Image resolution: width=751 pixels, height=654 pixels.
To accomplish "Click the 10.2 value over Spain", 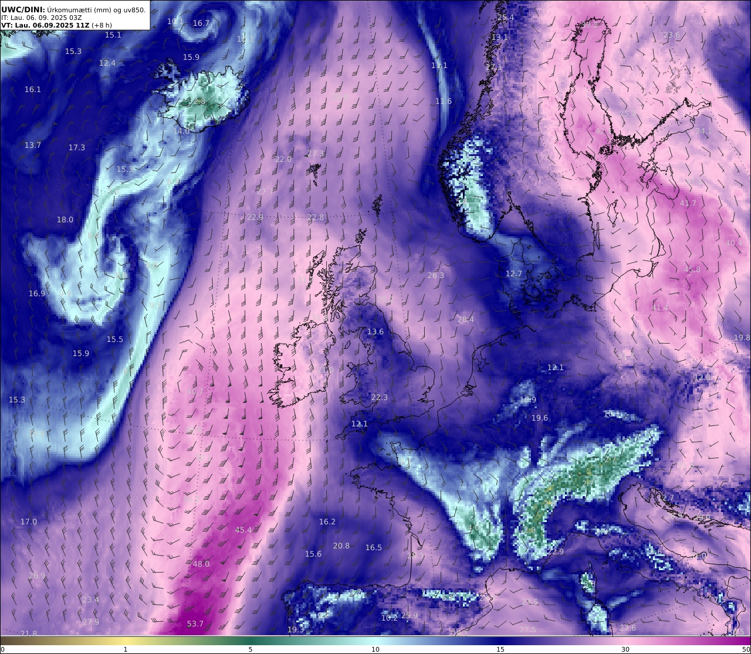I will (x=390, y=618).
